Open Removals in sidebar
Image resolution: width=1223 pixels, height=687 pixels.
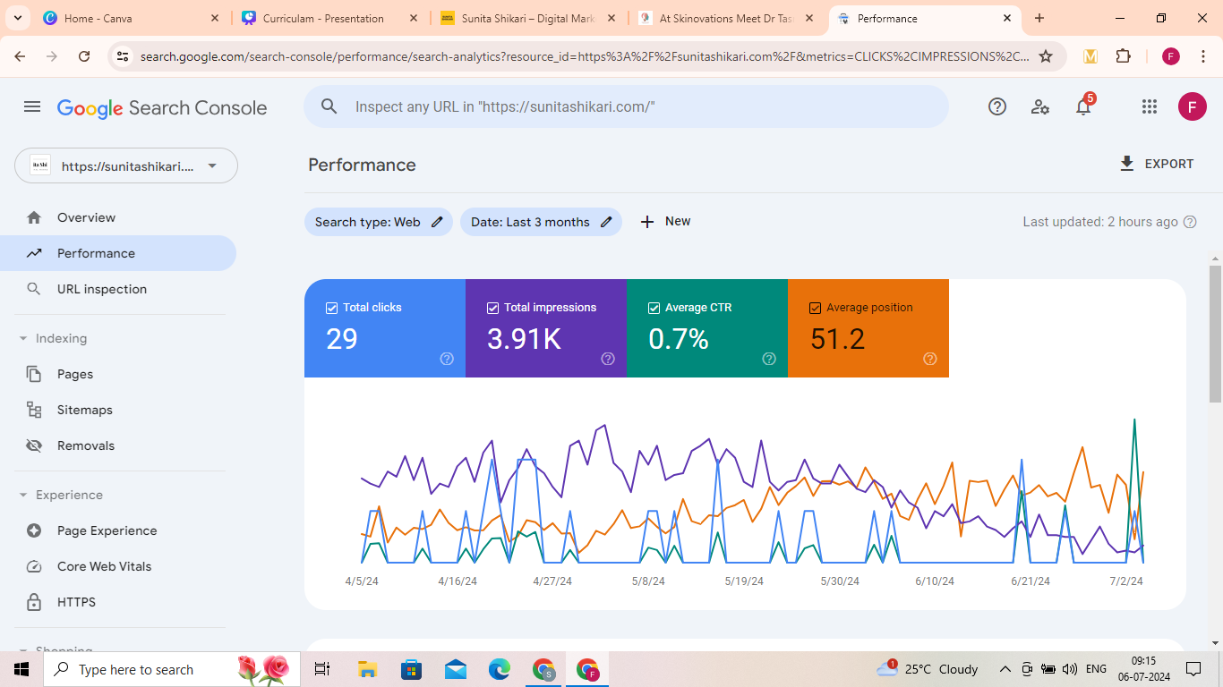[118, 445]
